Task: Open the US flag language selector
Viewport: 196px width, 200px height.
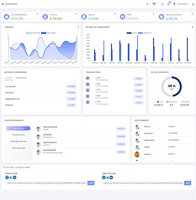Action: (x=155, y=4)
